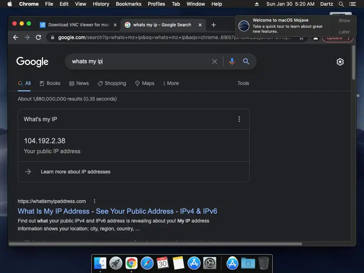The image size is (364, 273).
Task: Open the search Tools options
Action: coord(243,83)
